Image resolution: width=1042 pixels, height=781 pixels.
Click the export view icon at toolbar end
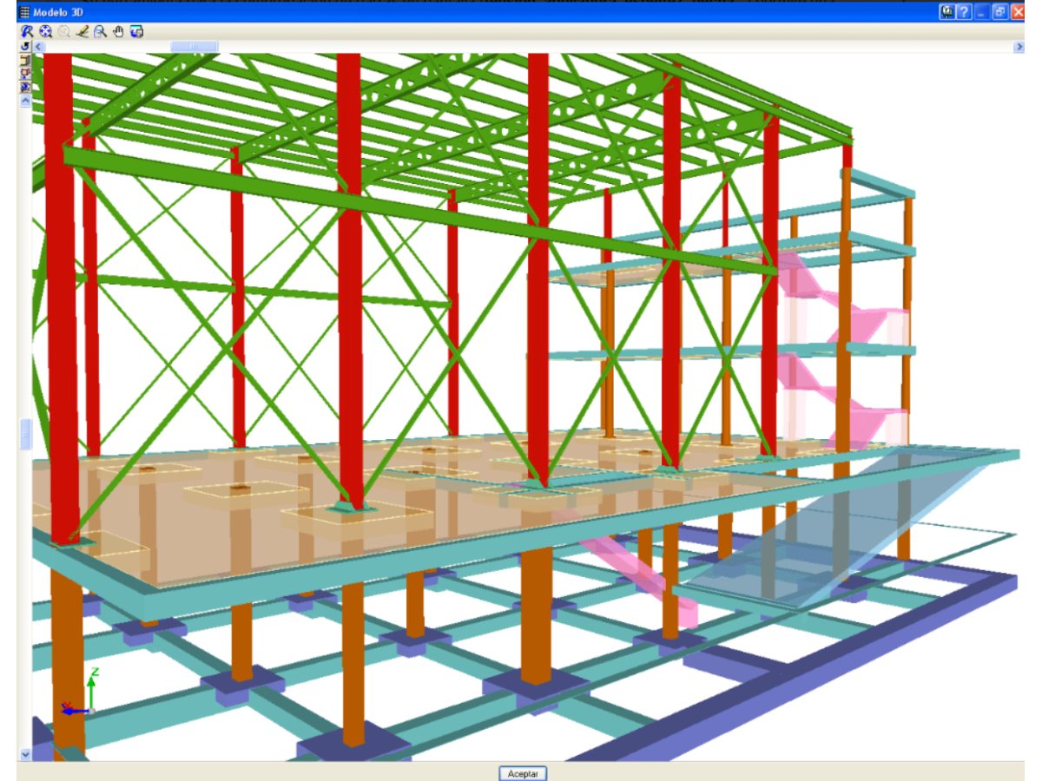point(136,31)
